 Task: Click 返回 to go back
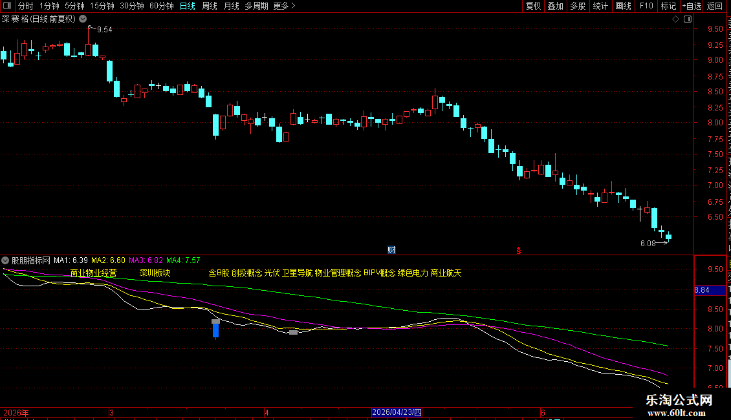click(x=715, y=6)
